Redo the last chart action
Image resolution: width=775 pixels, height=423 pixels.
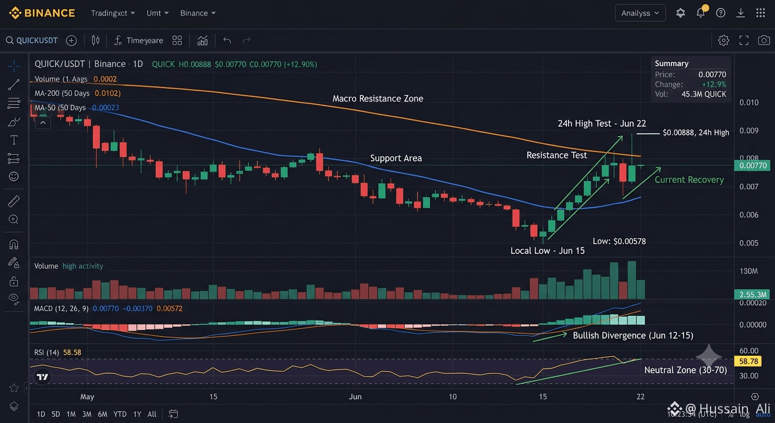click(x=247, y=40)
